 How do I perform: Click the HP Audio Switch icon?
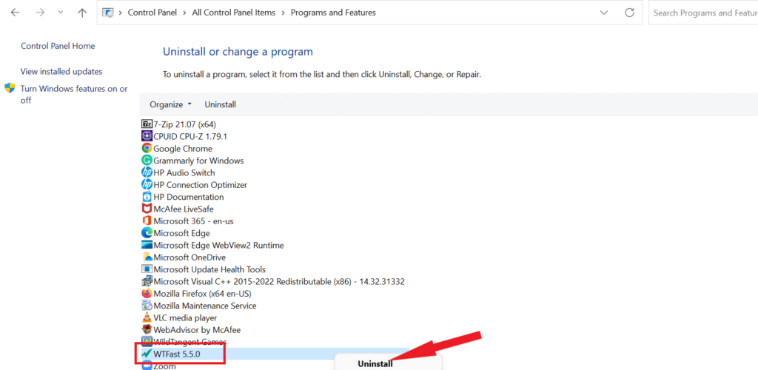tap(147, 172)
